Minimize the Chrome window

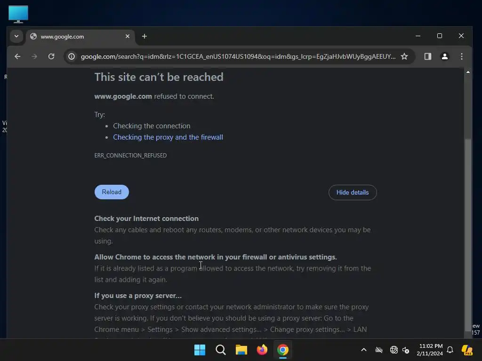[418, 36]
